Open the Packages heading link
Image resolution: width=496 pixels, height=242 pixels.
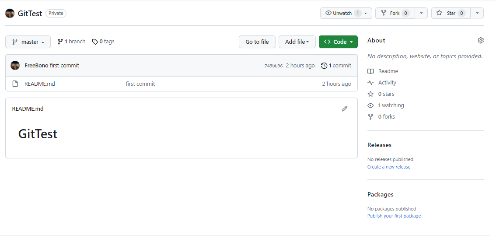pos(380,195)
